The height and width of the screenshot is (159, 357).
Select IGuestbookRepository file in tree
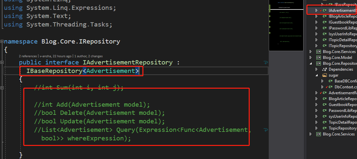point(342,22)
